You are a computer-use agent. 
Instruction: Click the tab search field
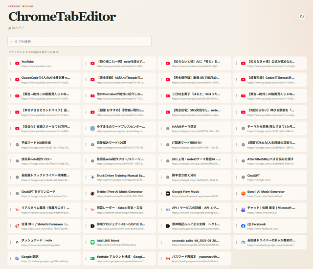click(79, 42)
